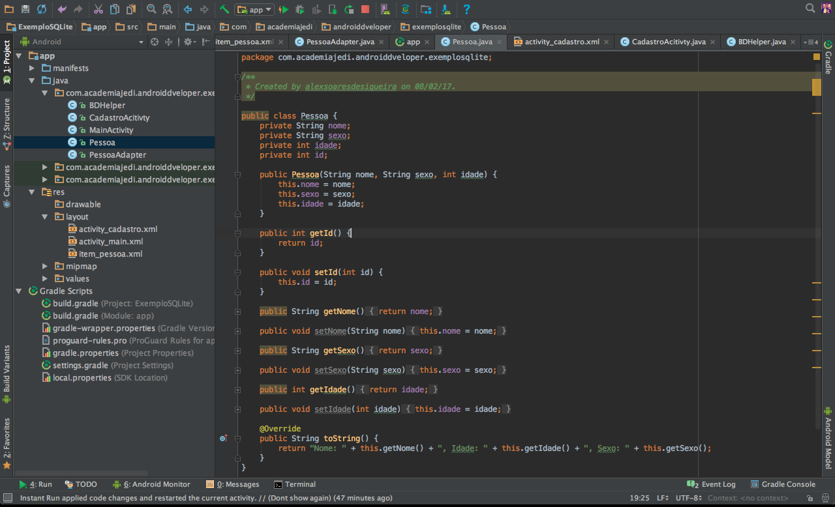
Task: Expand the manifests folder in project tree
Action: click(x=32, y=68)
